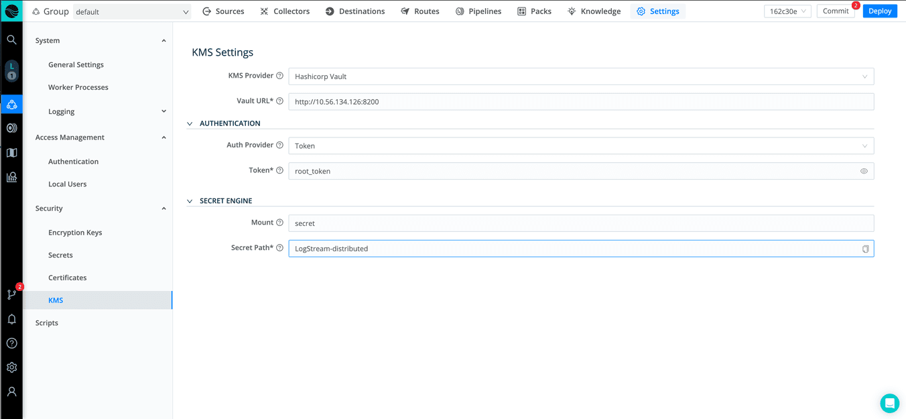The height and width of the screenshot is (419, 906).
Task: Click the user profile icon in left rail
Action: pos(11,392)
